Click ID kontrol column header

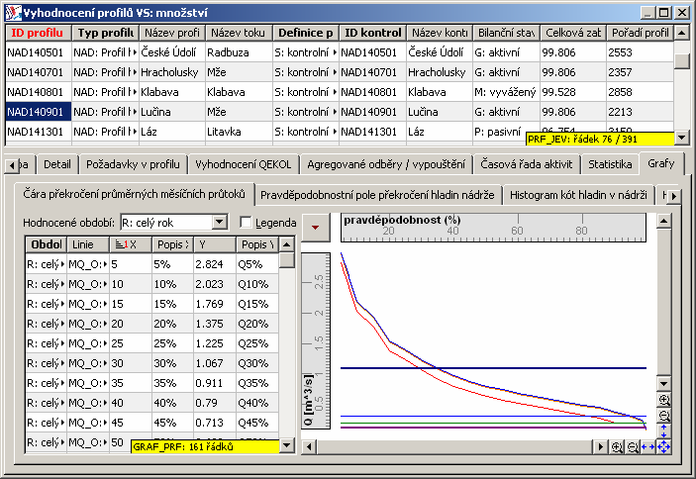[373, 33]
